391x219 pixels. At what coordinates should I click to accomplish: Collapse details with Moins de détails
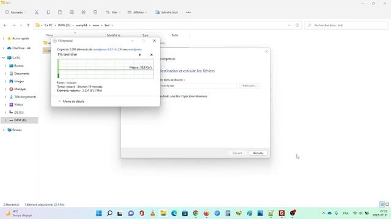click(71, 102)
